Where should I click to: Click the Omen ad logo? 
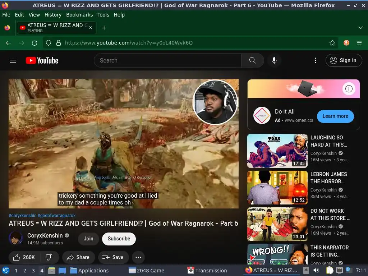[262, 115]
